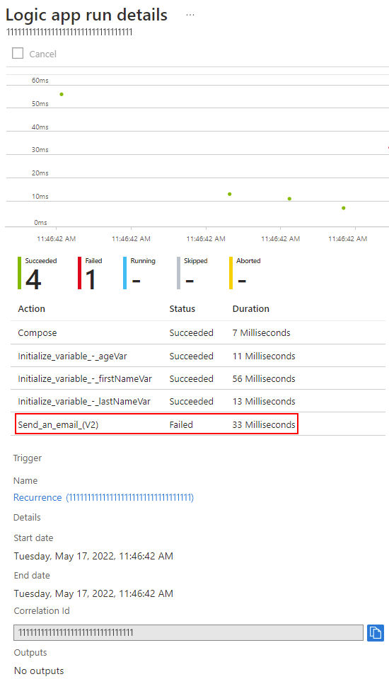Click the chart data point near 11ms
Screen dimensions: 389x679
289,199
